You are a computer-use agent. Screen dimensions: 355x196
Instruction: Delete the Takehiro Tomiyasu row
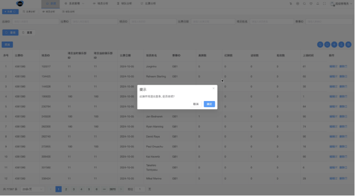point(343,167)
